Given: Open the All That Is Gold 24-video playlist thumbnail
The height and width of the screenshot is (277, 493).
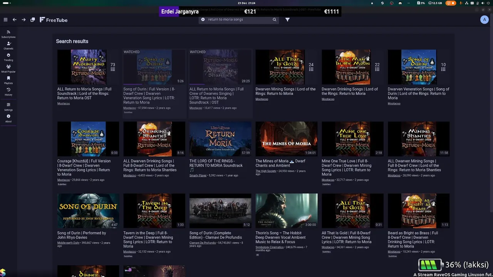Looking at the screenshot, I should coord(287,67).
